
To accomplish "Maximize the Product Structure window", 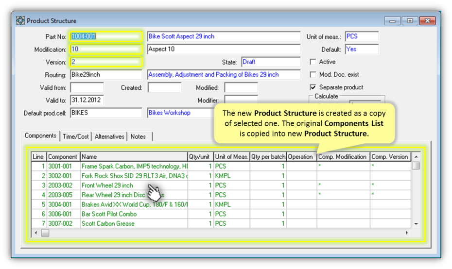I will pyautogui.click(x=410, y=21).
